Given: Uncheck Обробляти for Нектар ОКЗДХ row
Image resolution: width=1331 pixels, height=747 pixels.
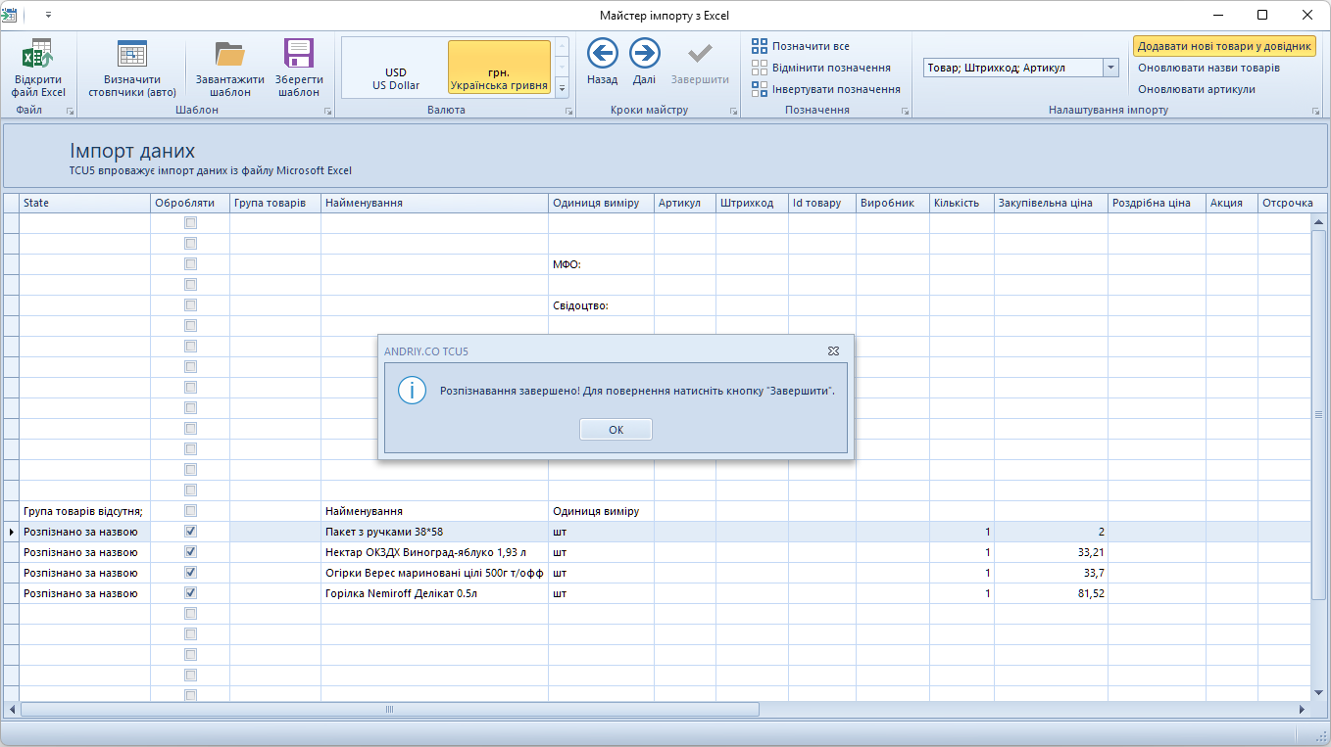Looking at the screenshot, I should click(190, 552).
